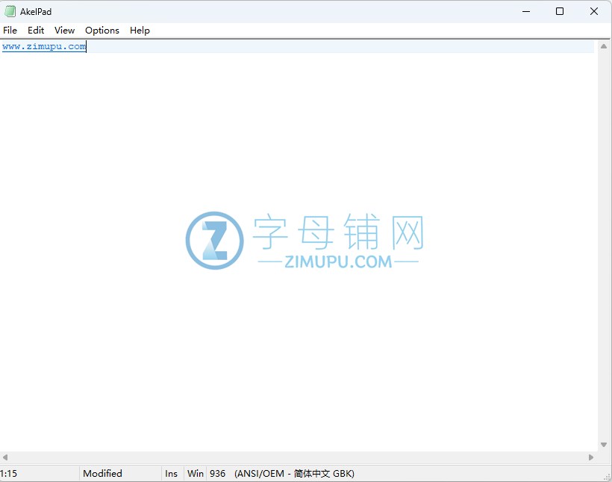Click the www.zimupu.com hyperlink in the editor
The image size is (612, 482).
44,47
